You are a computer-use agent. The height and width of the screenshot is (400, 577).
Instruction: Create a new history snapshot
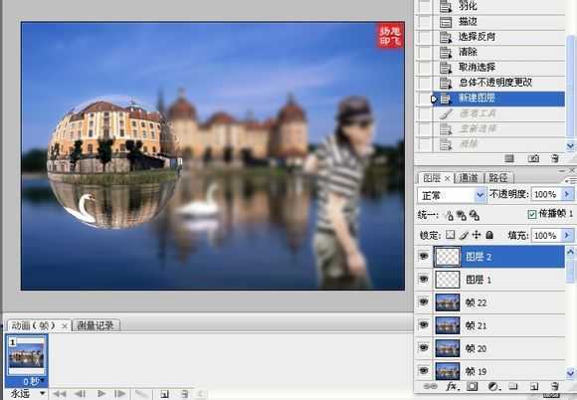[x=533, y=158]
